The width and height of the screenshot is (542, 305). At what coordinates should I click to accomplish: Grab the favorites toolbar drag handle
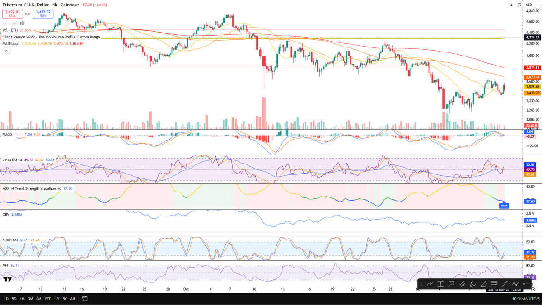pyautogui.click(x=421, y=284)
